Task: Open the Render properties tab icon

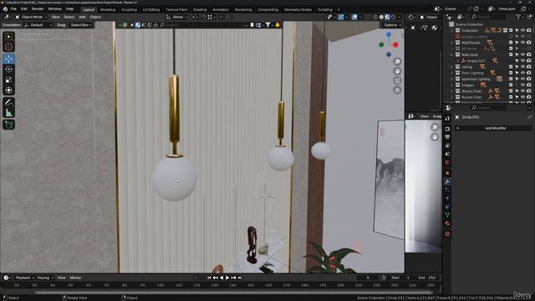Action: click(x=447, y=129)
